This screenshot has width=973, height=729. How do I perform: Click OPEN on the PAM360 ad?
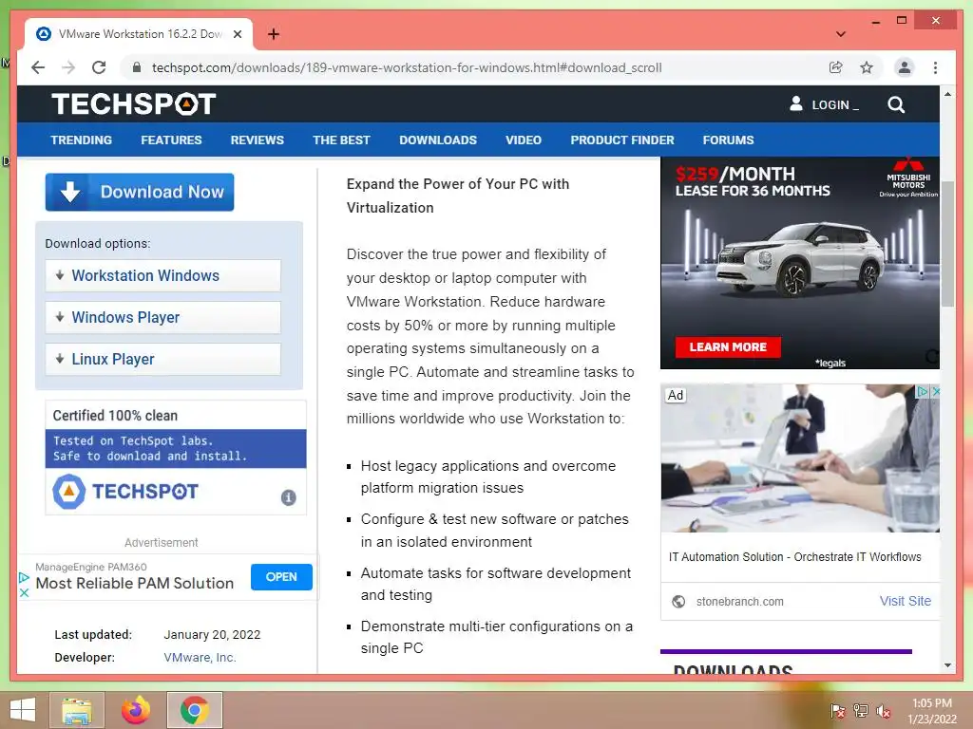click(281, 577)
